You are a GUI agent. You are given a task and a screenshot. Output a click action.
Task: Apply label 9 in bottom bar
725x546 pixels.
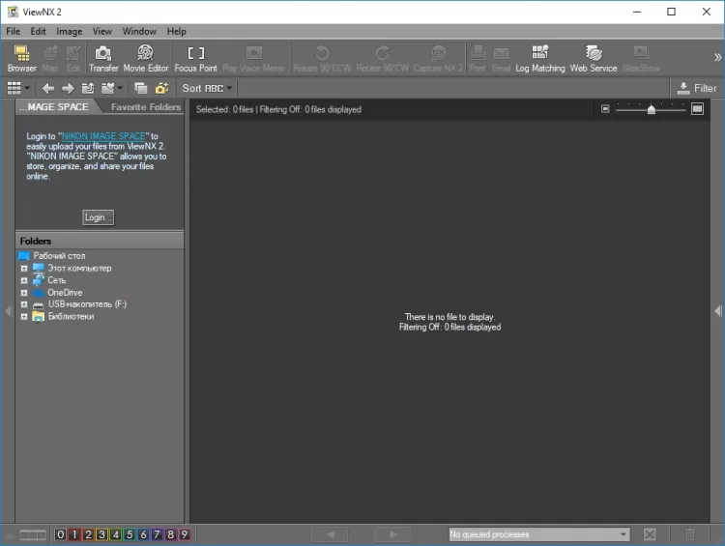184,534
